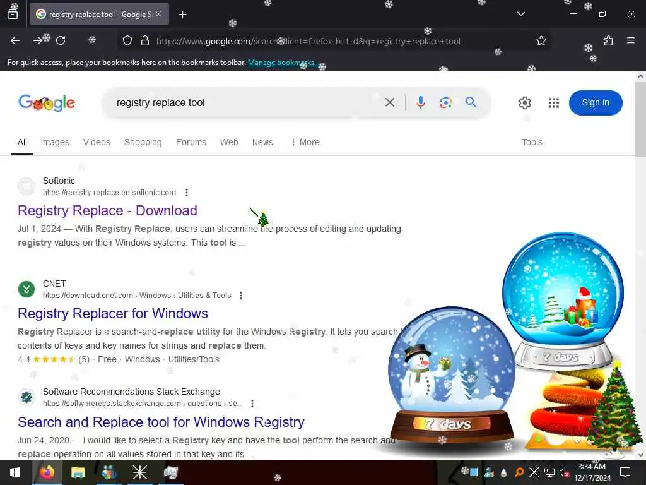
Task: Switch to the Videos tab
Action: 97,142
